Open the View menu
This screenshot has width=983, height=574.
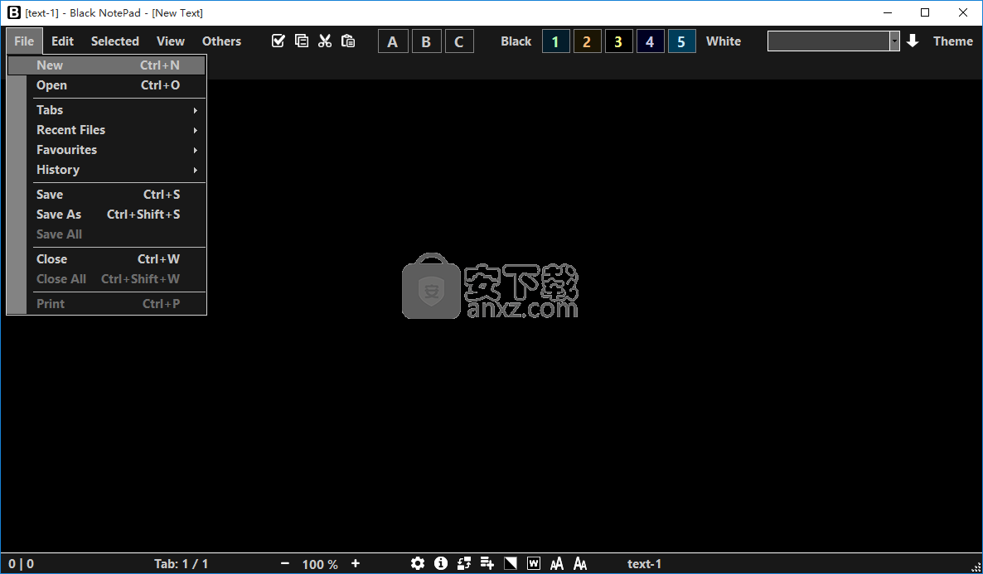(171, 41)
